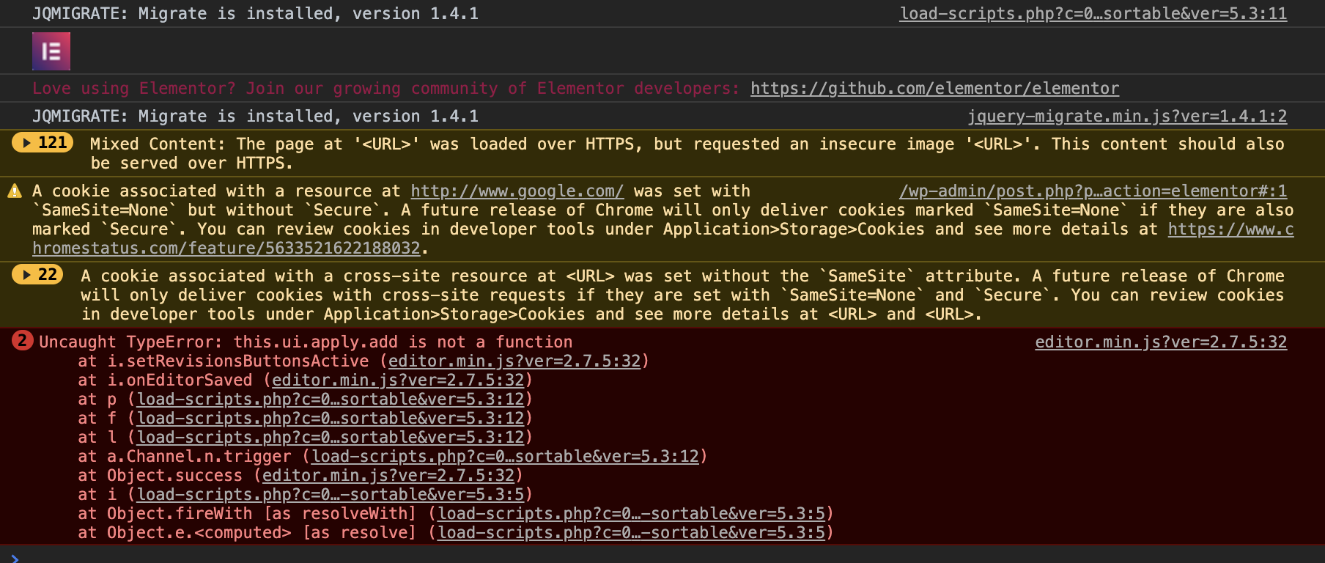Image resolution: width=1325 pixels, height=563 pixels.
Task: Open editor.min.js link on the TypeError line
Action: coord(1160,342)
